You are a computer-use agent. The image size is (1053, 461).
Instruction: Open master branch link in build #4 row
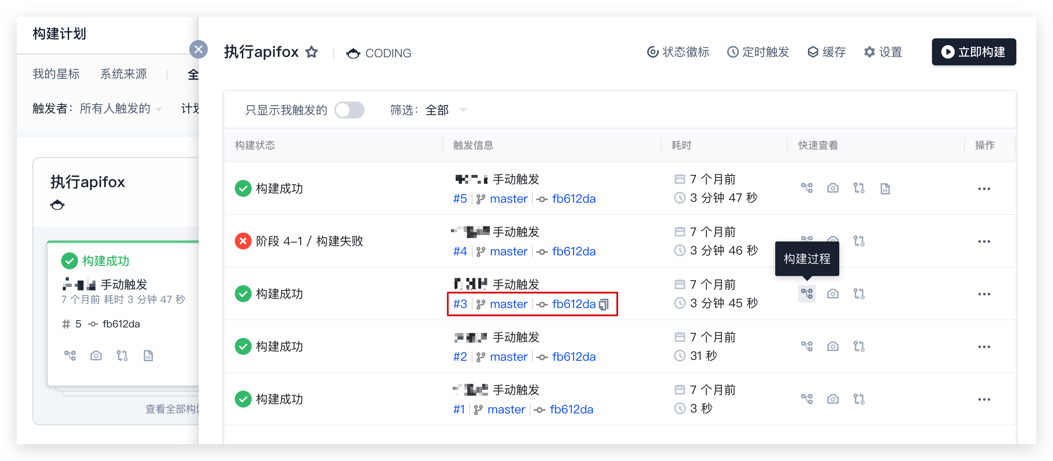[x=509, y=251]
